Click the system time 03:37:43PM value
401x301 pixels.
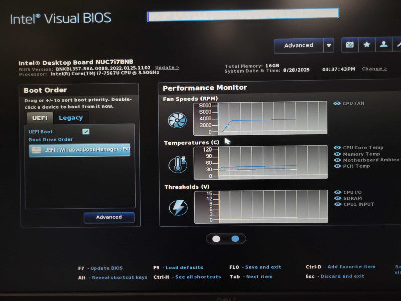[x=339, y=69]
